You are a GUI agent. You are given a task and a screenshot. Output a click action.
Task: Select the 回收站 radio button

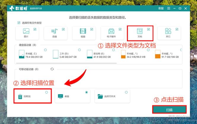(x=47, y=92)
